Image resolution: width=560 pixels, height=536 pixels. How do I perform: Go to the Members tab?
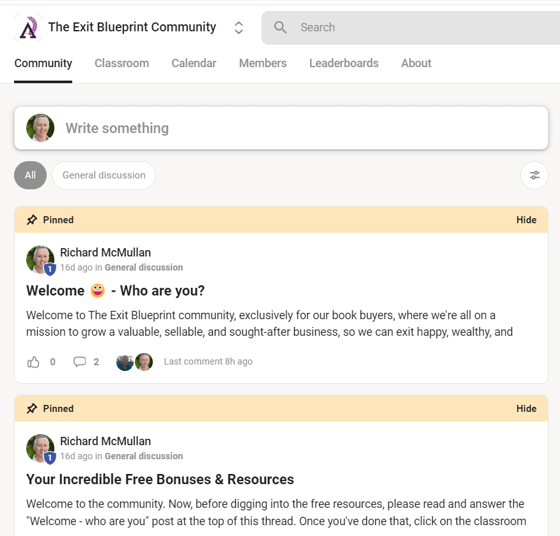(x=263, y=63)
